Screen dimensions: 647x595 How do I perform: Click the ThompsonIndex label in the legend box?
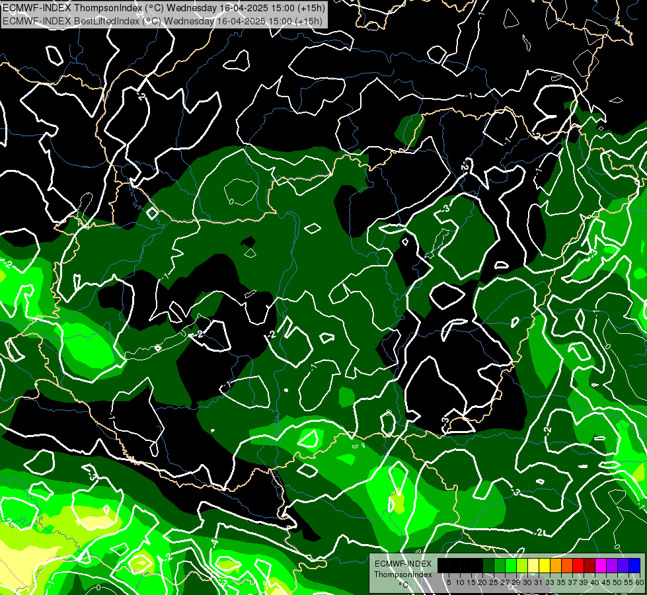click(x=403, y=575)
